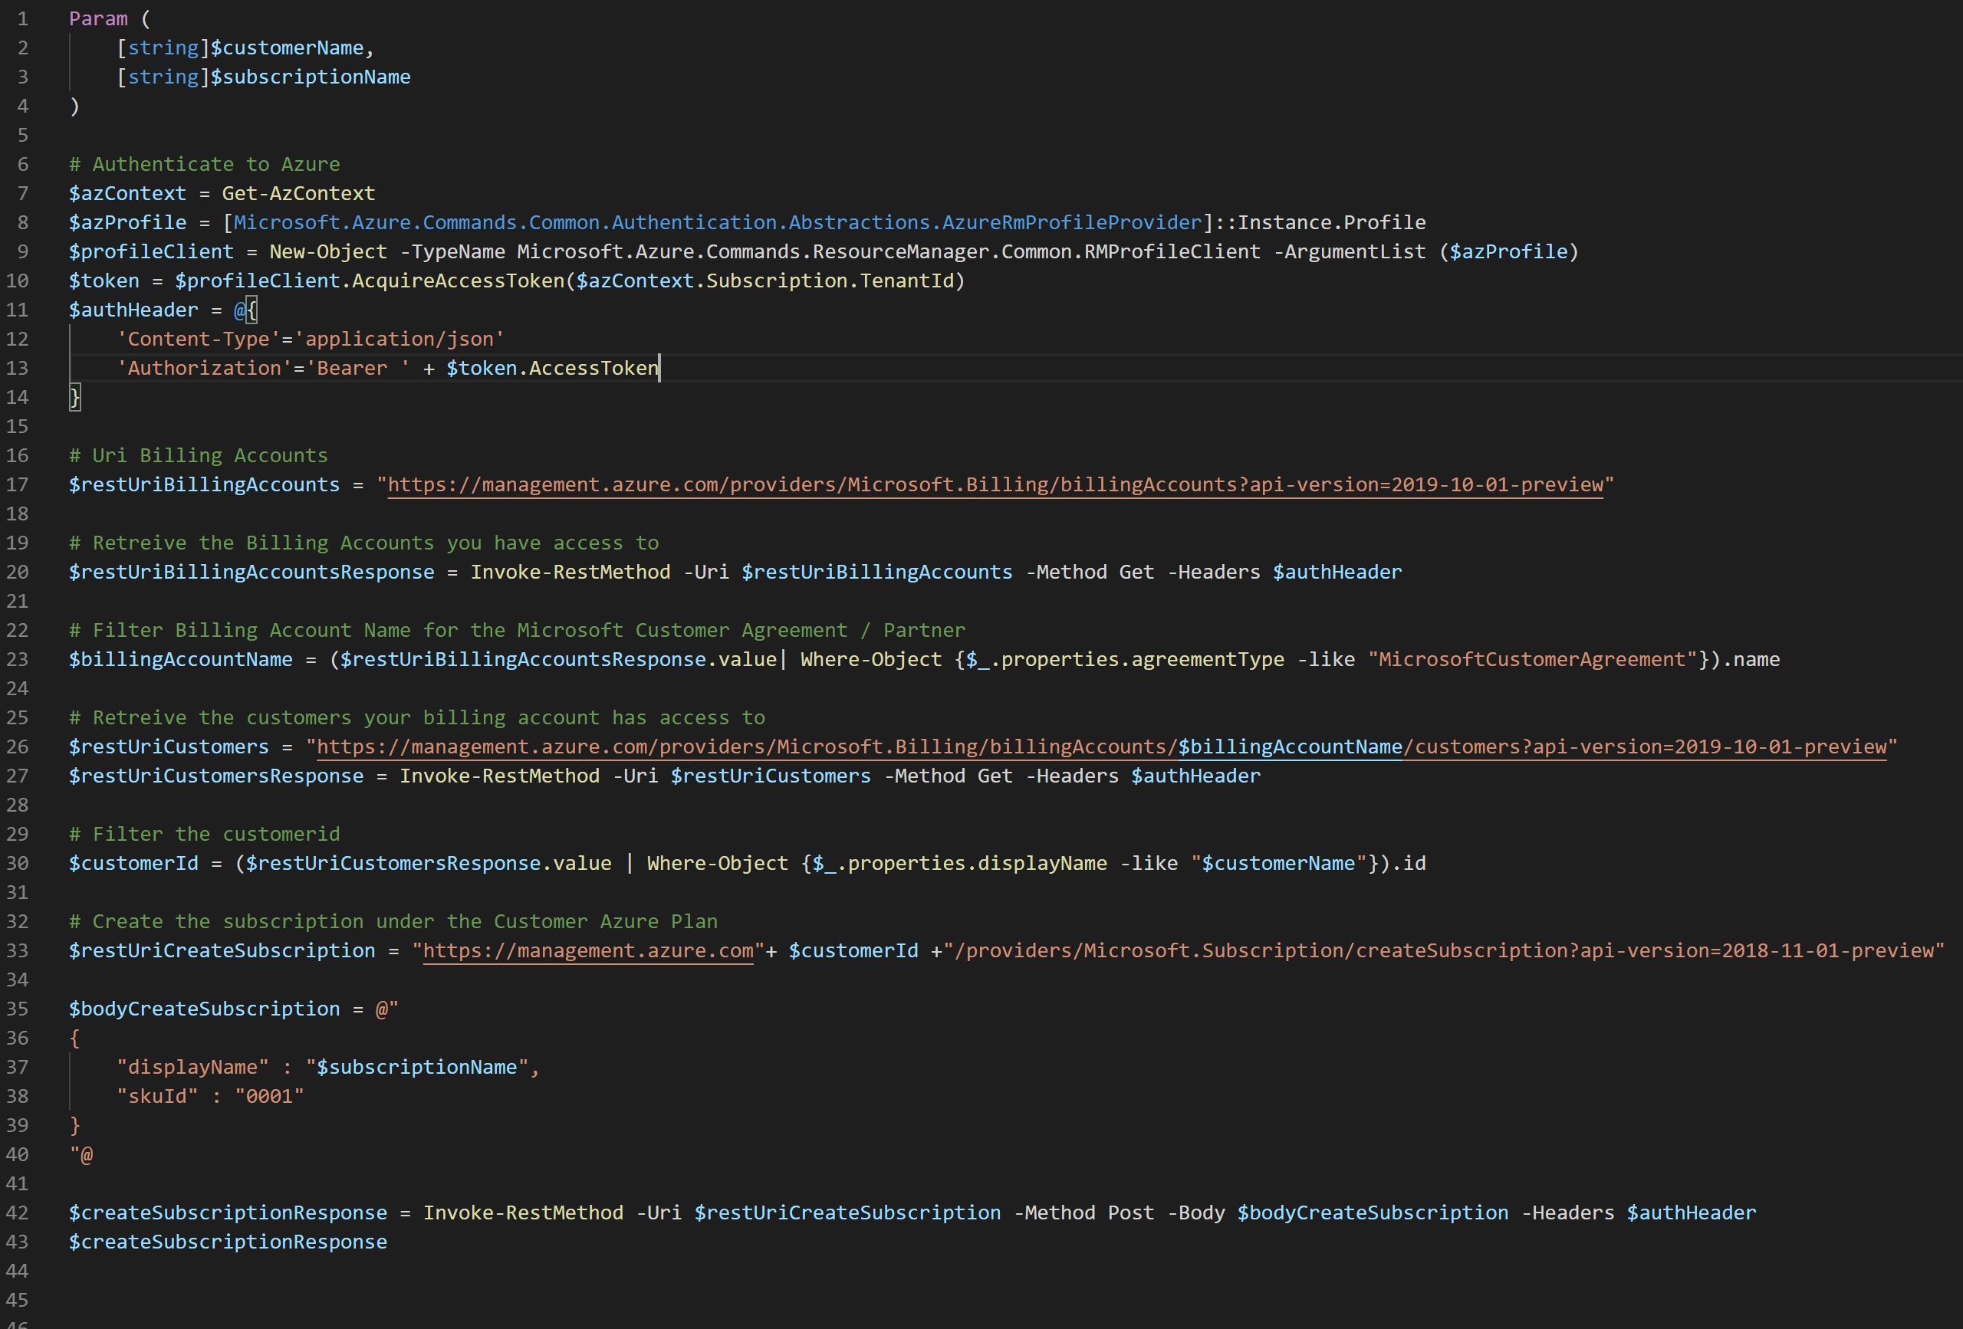Click '$customerId' at start of line 30
The width and height of the screenshot is (1963, 1329).
[133, 864]
